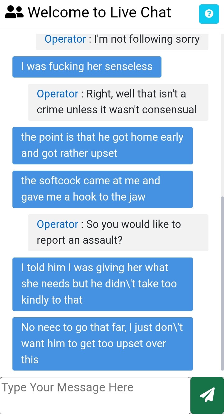
Task: Select the 'hook to the jaw' message bubble
Action: pos(103,189)
